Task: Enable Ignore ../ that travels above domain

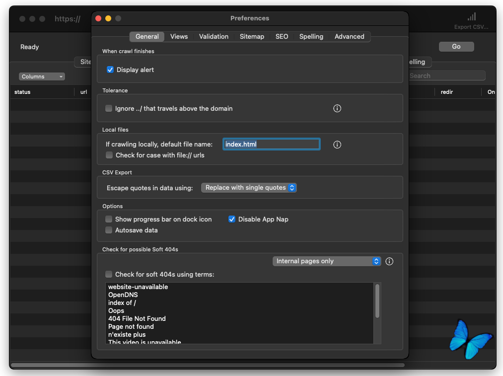Action: [x=109, y=108]
